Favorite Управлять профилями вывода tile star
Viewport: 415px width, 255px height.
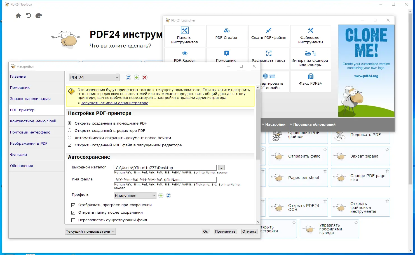tap(356, 223)
